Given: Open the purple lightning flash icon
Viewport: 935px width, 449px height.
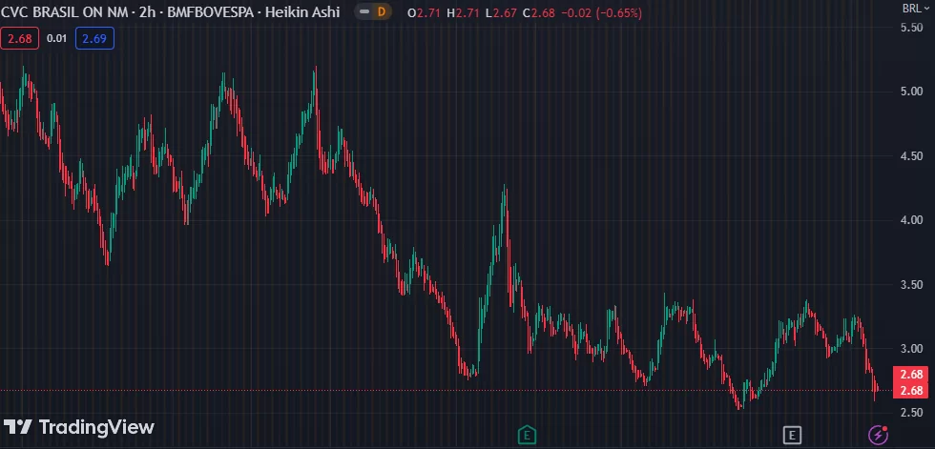Looking at the screenshot, I should click(x=878, y=435).
